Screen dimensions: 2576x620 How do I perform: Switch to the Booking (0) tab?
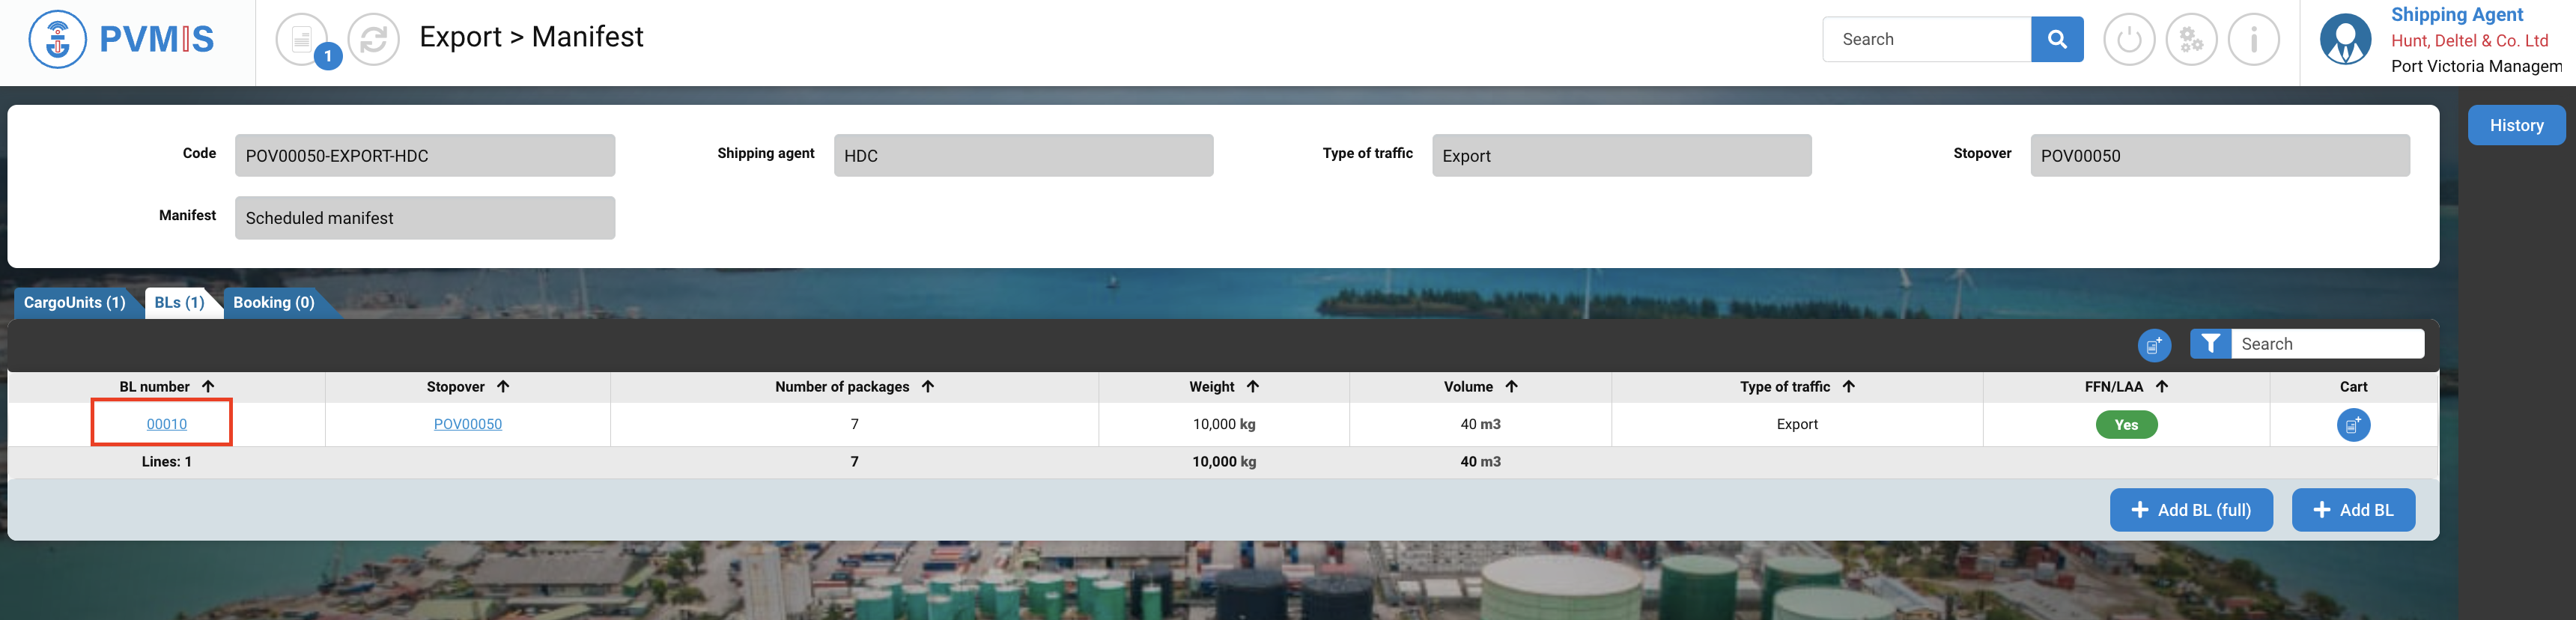(x=273, y=303)
